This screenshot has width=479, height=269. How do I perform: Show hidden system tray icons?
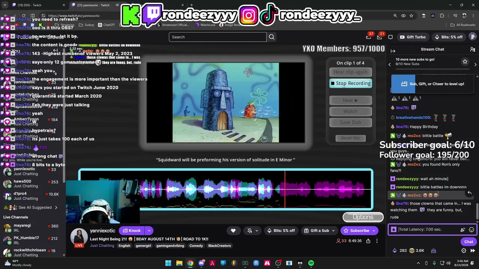(418, 263)
